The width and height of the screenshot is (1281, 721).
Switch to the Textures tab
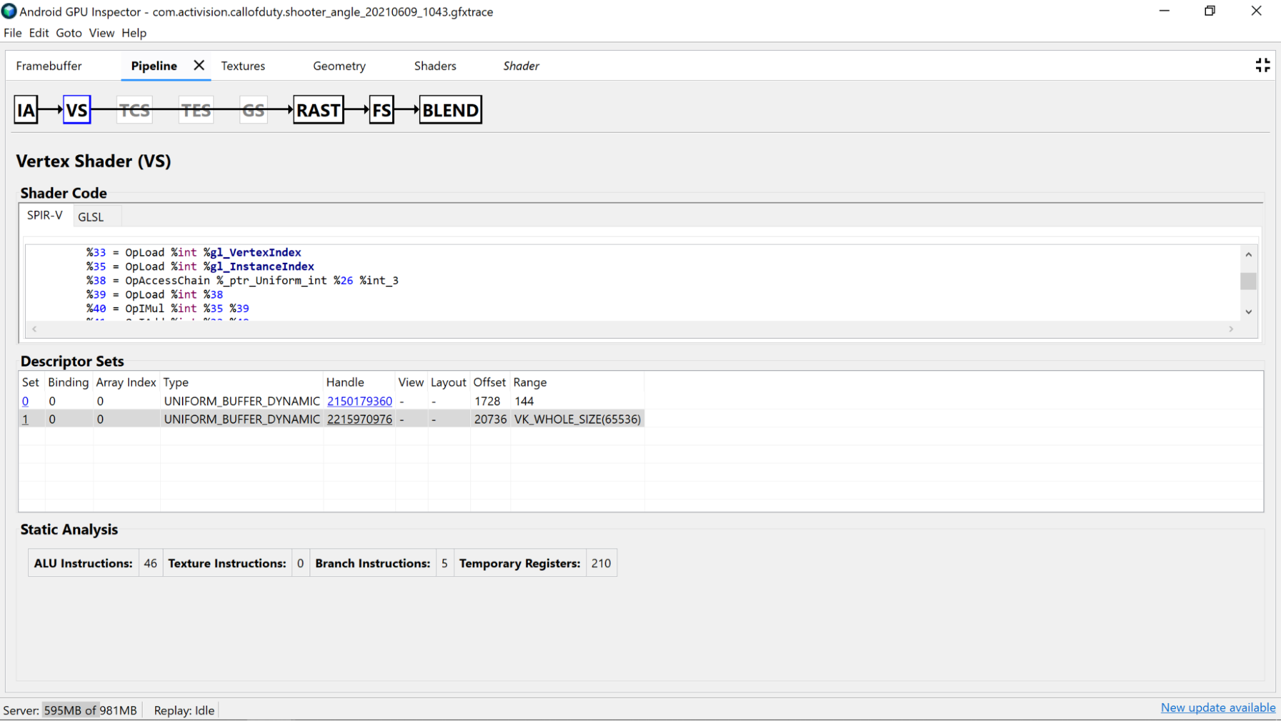coord(242,66)
